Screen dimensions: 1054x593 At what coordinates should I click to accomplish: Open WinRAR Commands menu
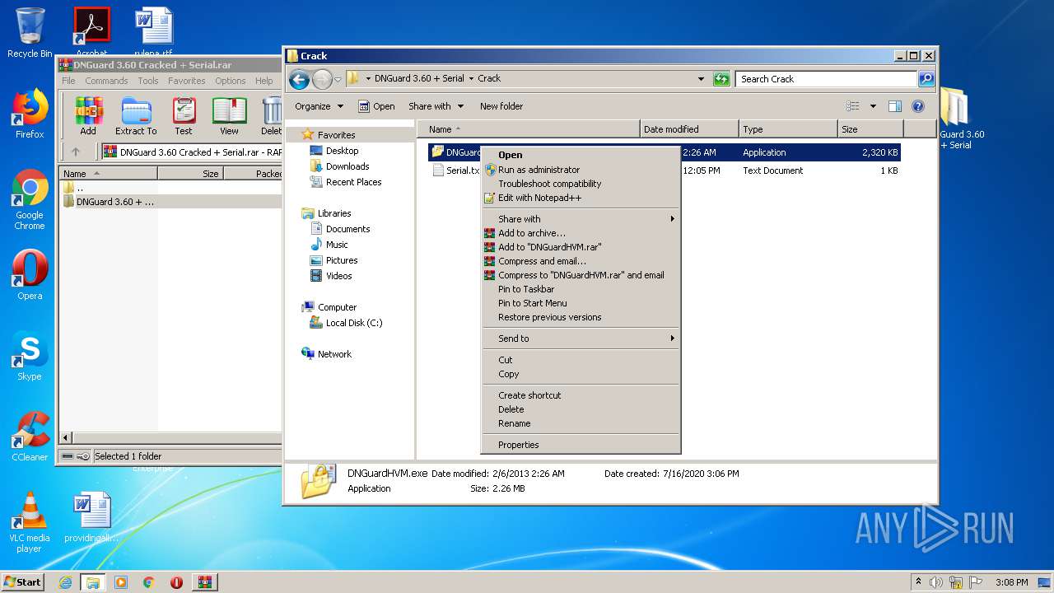coord(106,81)
